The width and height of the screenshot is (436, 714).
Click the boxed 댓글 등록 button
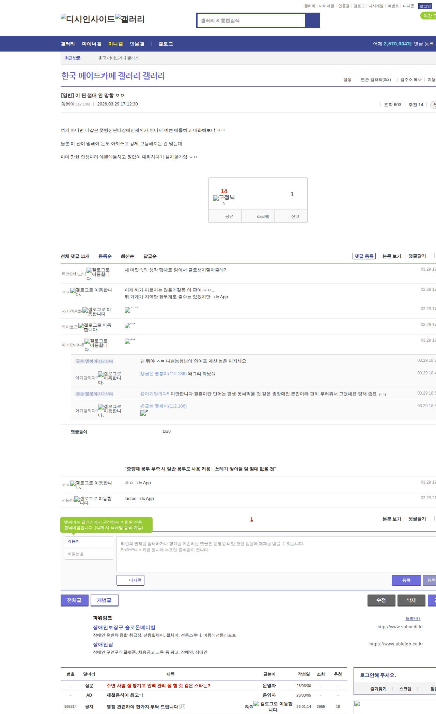364,256
